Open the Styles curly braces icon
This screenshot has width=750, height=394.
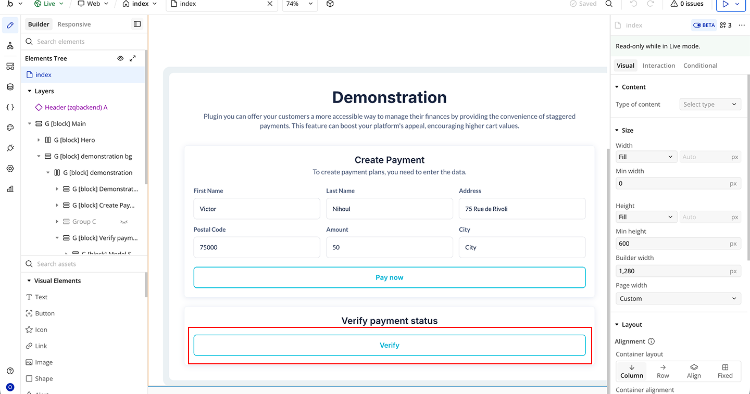pyautogui.click(x=10, y=107)
